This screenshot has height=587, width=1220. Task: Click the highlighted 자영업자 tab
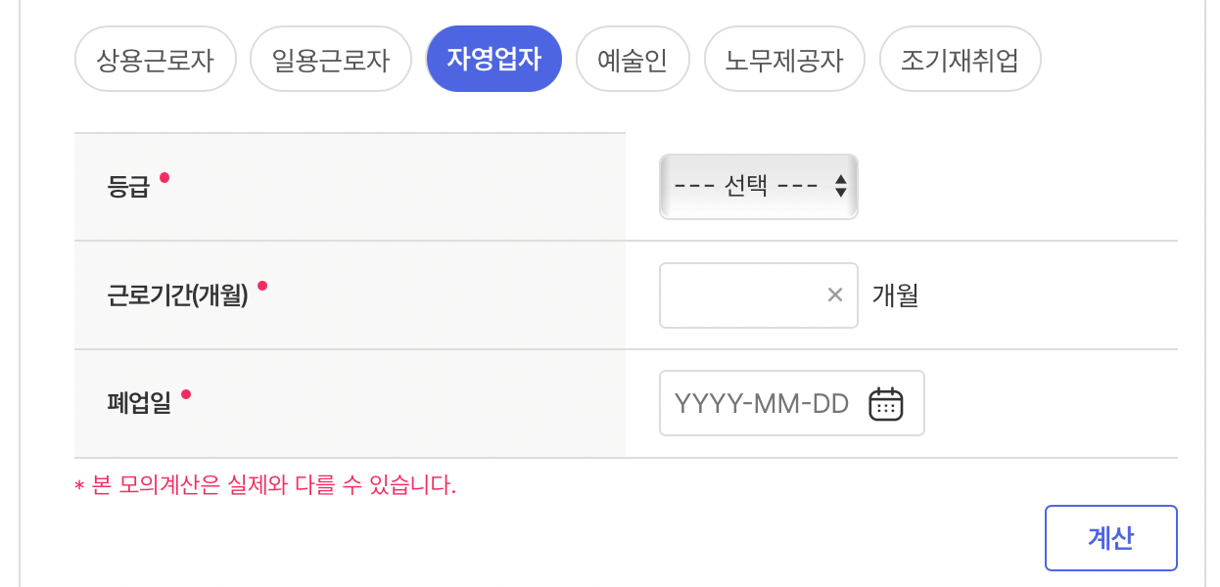pyautogui.click(x=493, y=59)
